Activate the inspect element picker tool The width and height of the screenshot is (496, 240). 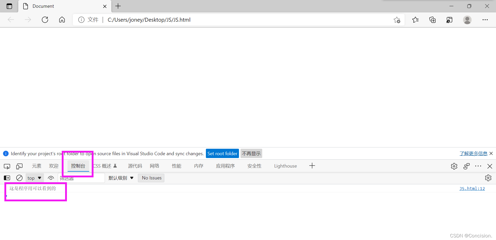tap(7, 166)
